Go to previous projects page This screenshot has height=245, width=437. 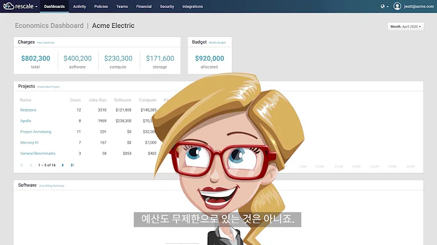click(x=31, y=165)
